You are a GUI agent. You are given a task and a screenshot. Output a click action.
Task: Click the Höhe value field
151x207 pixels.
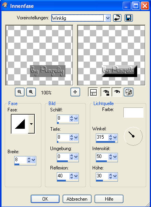click(x=102, y=176)
